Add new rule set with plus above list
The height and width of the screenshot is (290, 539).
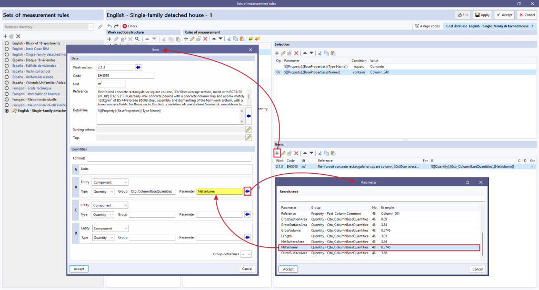pos(5,36)
